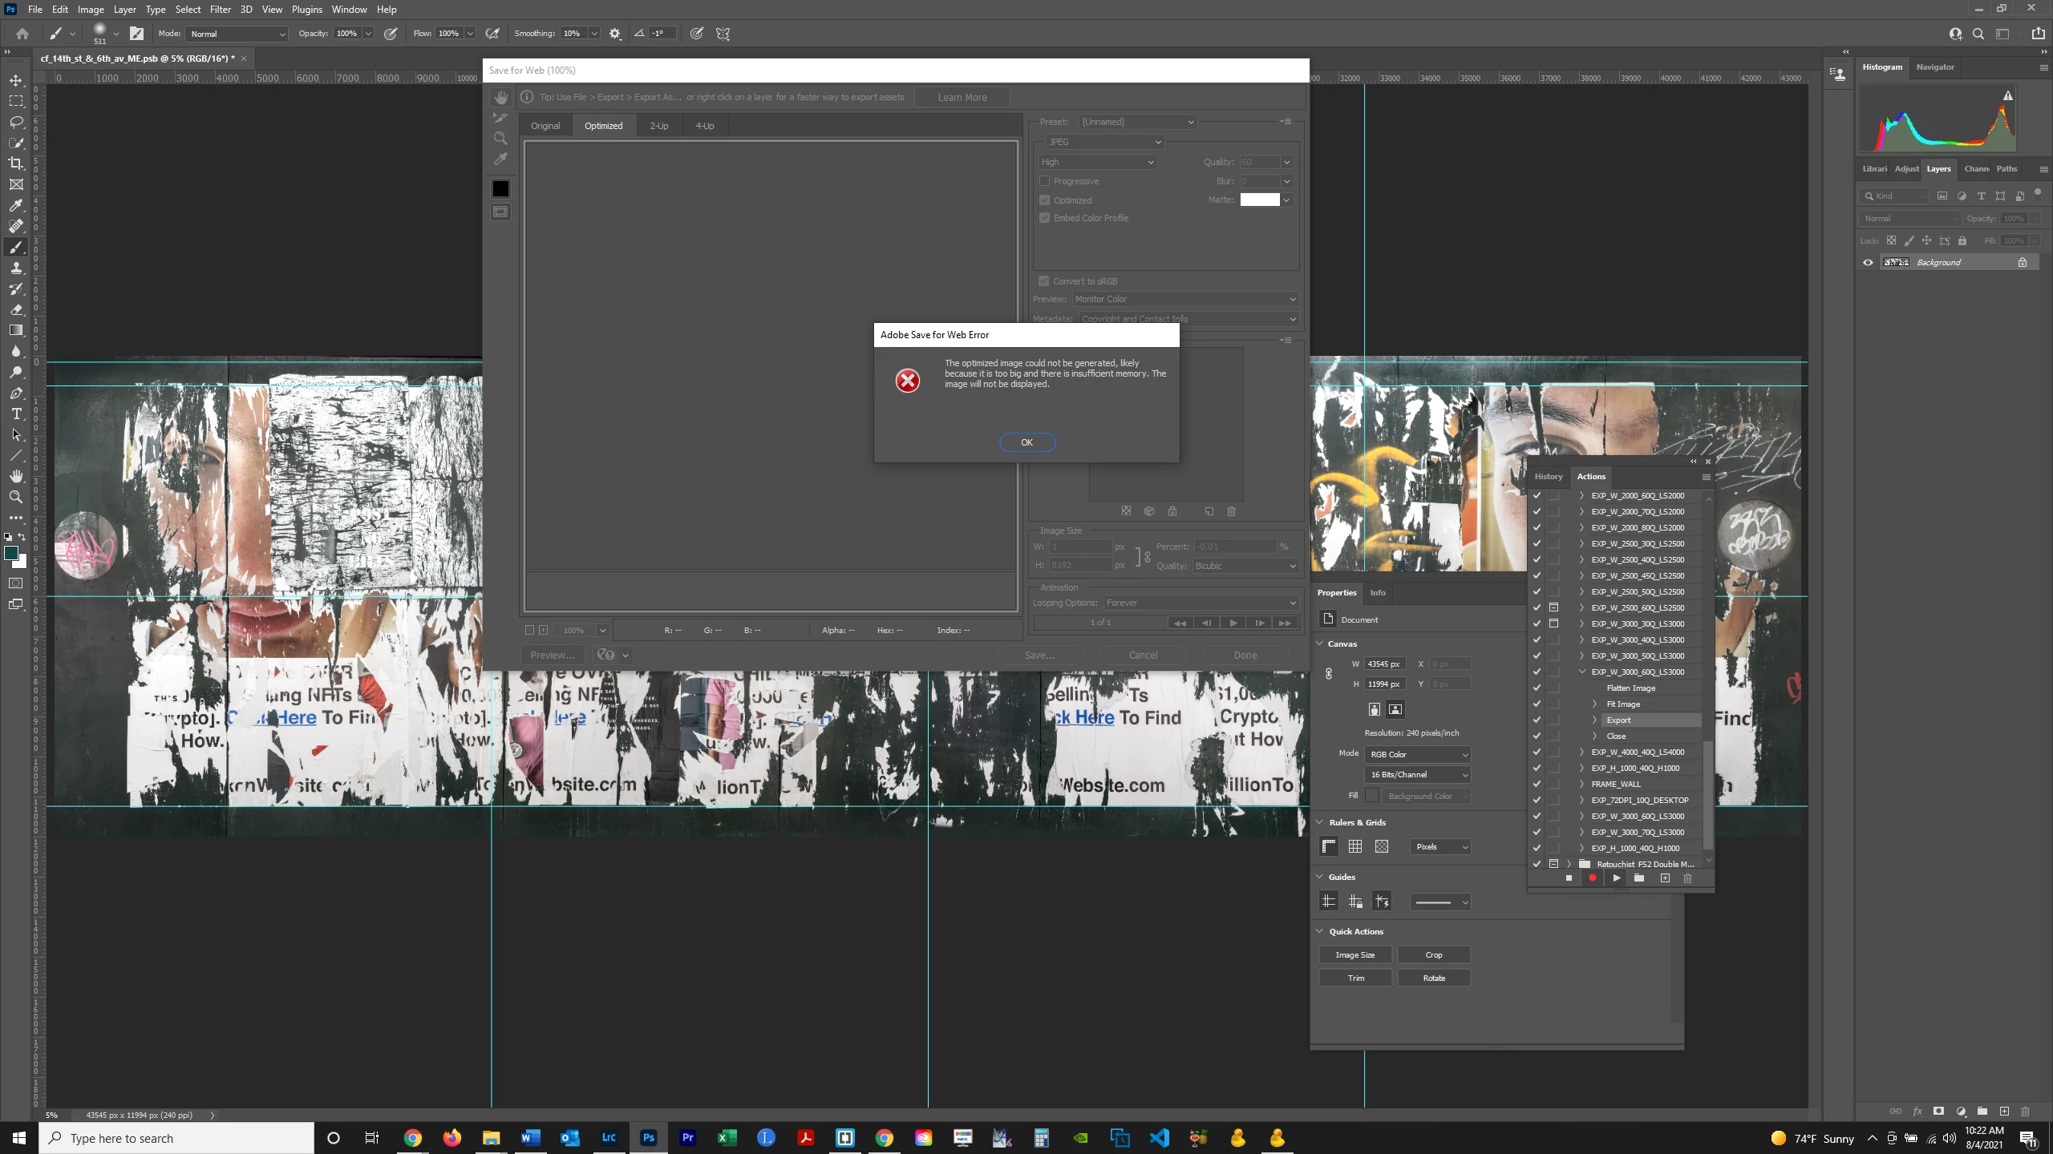
Task: Click OK in the error dialog
Action: 1026,442
